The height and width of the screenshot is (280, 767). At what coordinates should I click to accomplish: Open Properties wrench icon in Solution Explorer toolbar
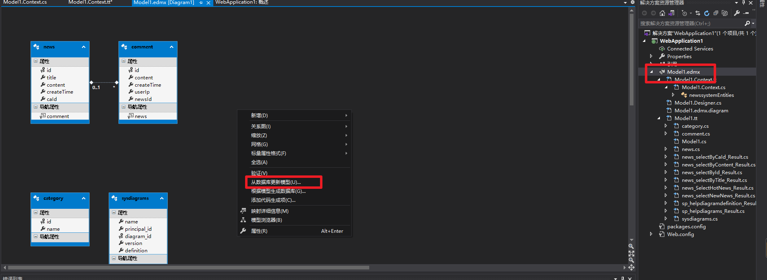coord(737,13)
